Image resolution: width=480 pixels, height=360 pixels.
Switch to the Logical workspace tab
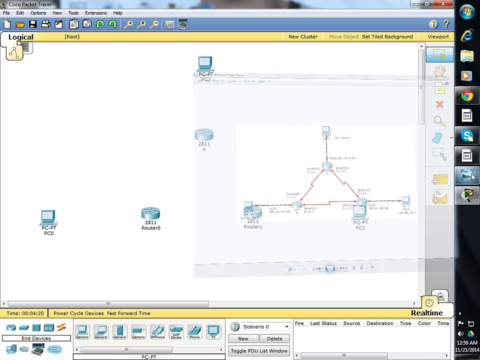20,37
